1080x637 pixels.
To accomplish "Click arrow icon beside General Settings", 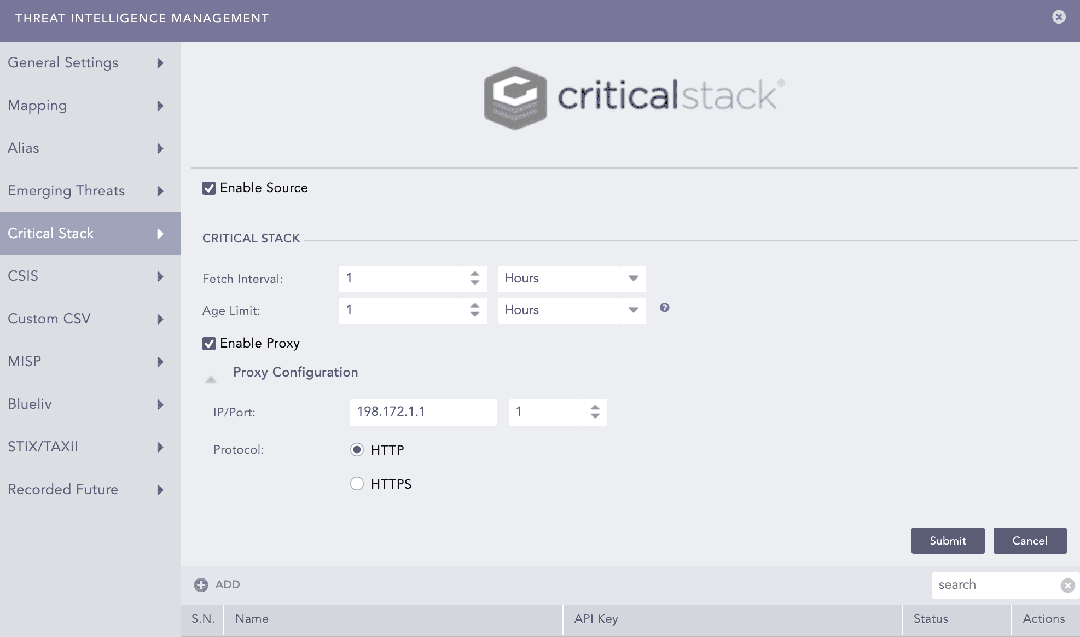I will [160, 63].
